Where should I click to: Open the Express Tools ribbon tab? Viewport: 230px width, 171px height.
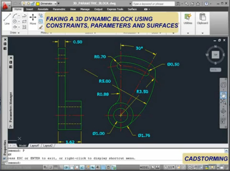[115, 9]
